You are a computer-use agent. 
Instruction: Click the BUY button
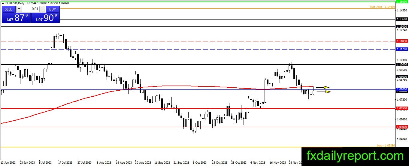53,9
